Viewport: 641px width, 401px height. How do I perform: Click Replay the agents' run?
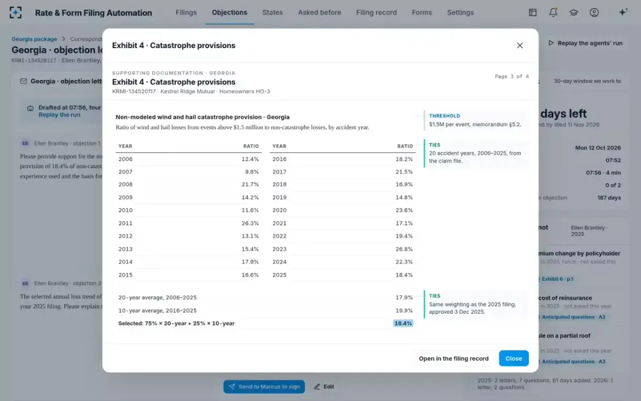[585, 43]
